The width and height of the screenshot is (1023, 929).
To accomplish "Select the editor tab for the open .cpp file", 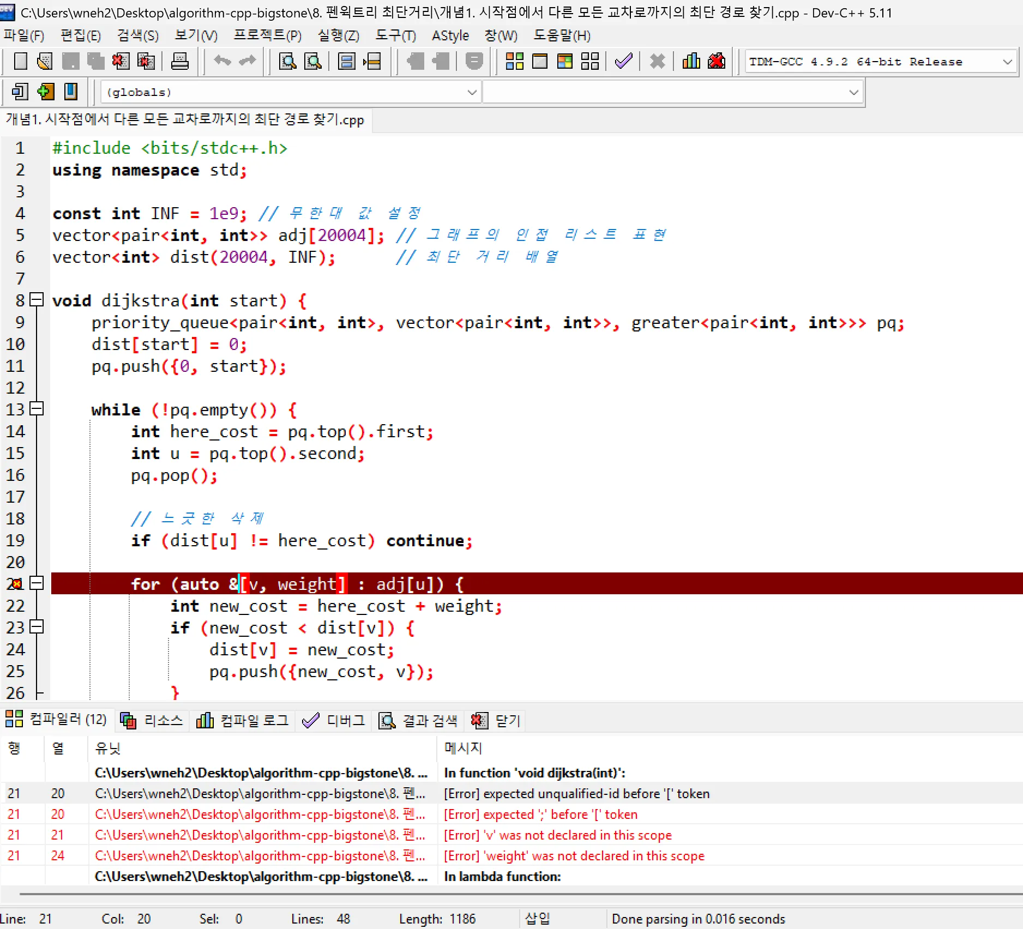I will click(x=185, y=119).
